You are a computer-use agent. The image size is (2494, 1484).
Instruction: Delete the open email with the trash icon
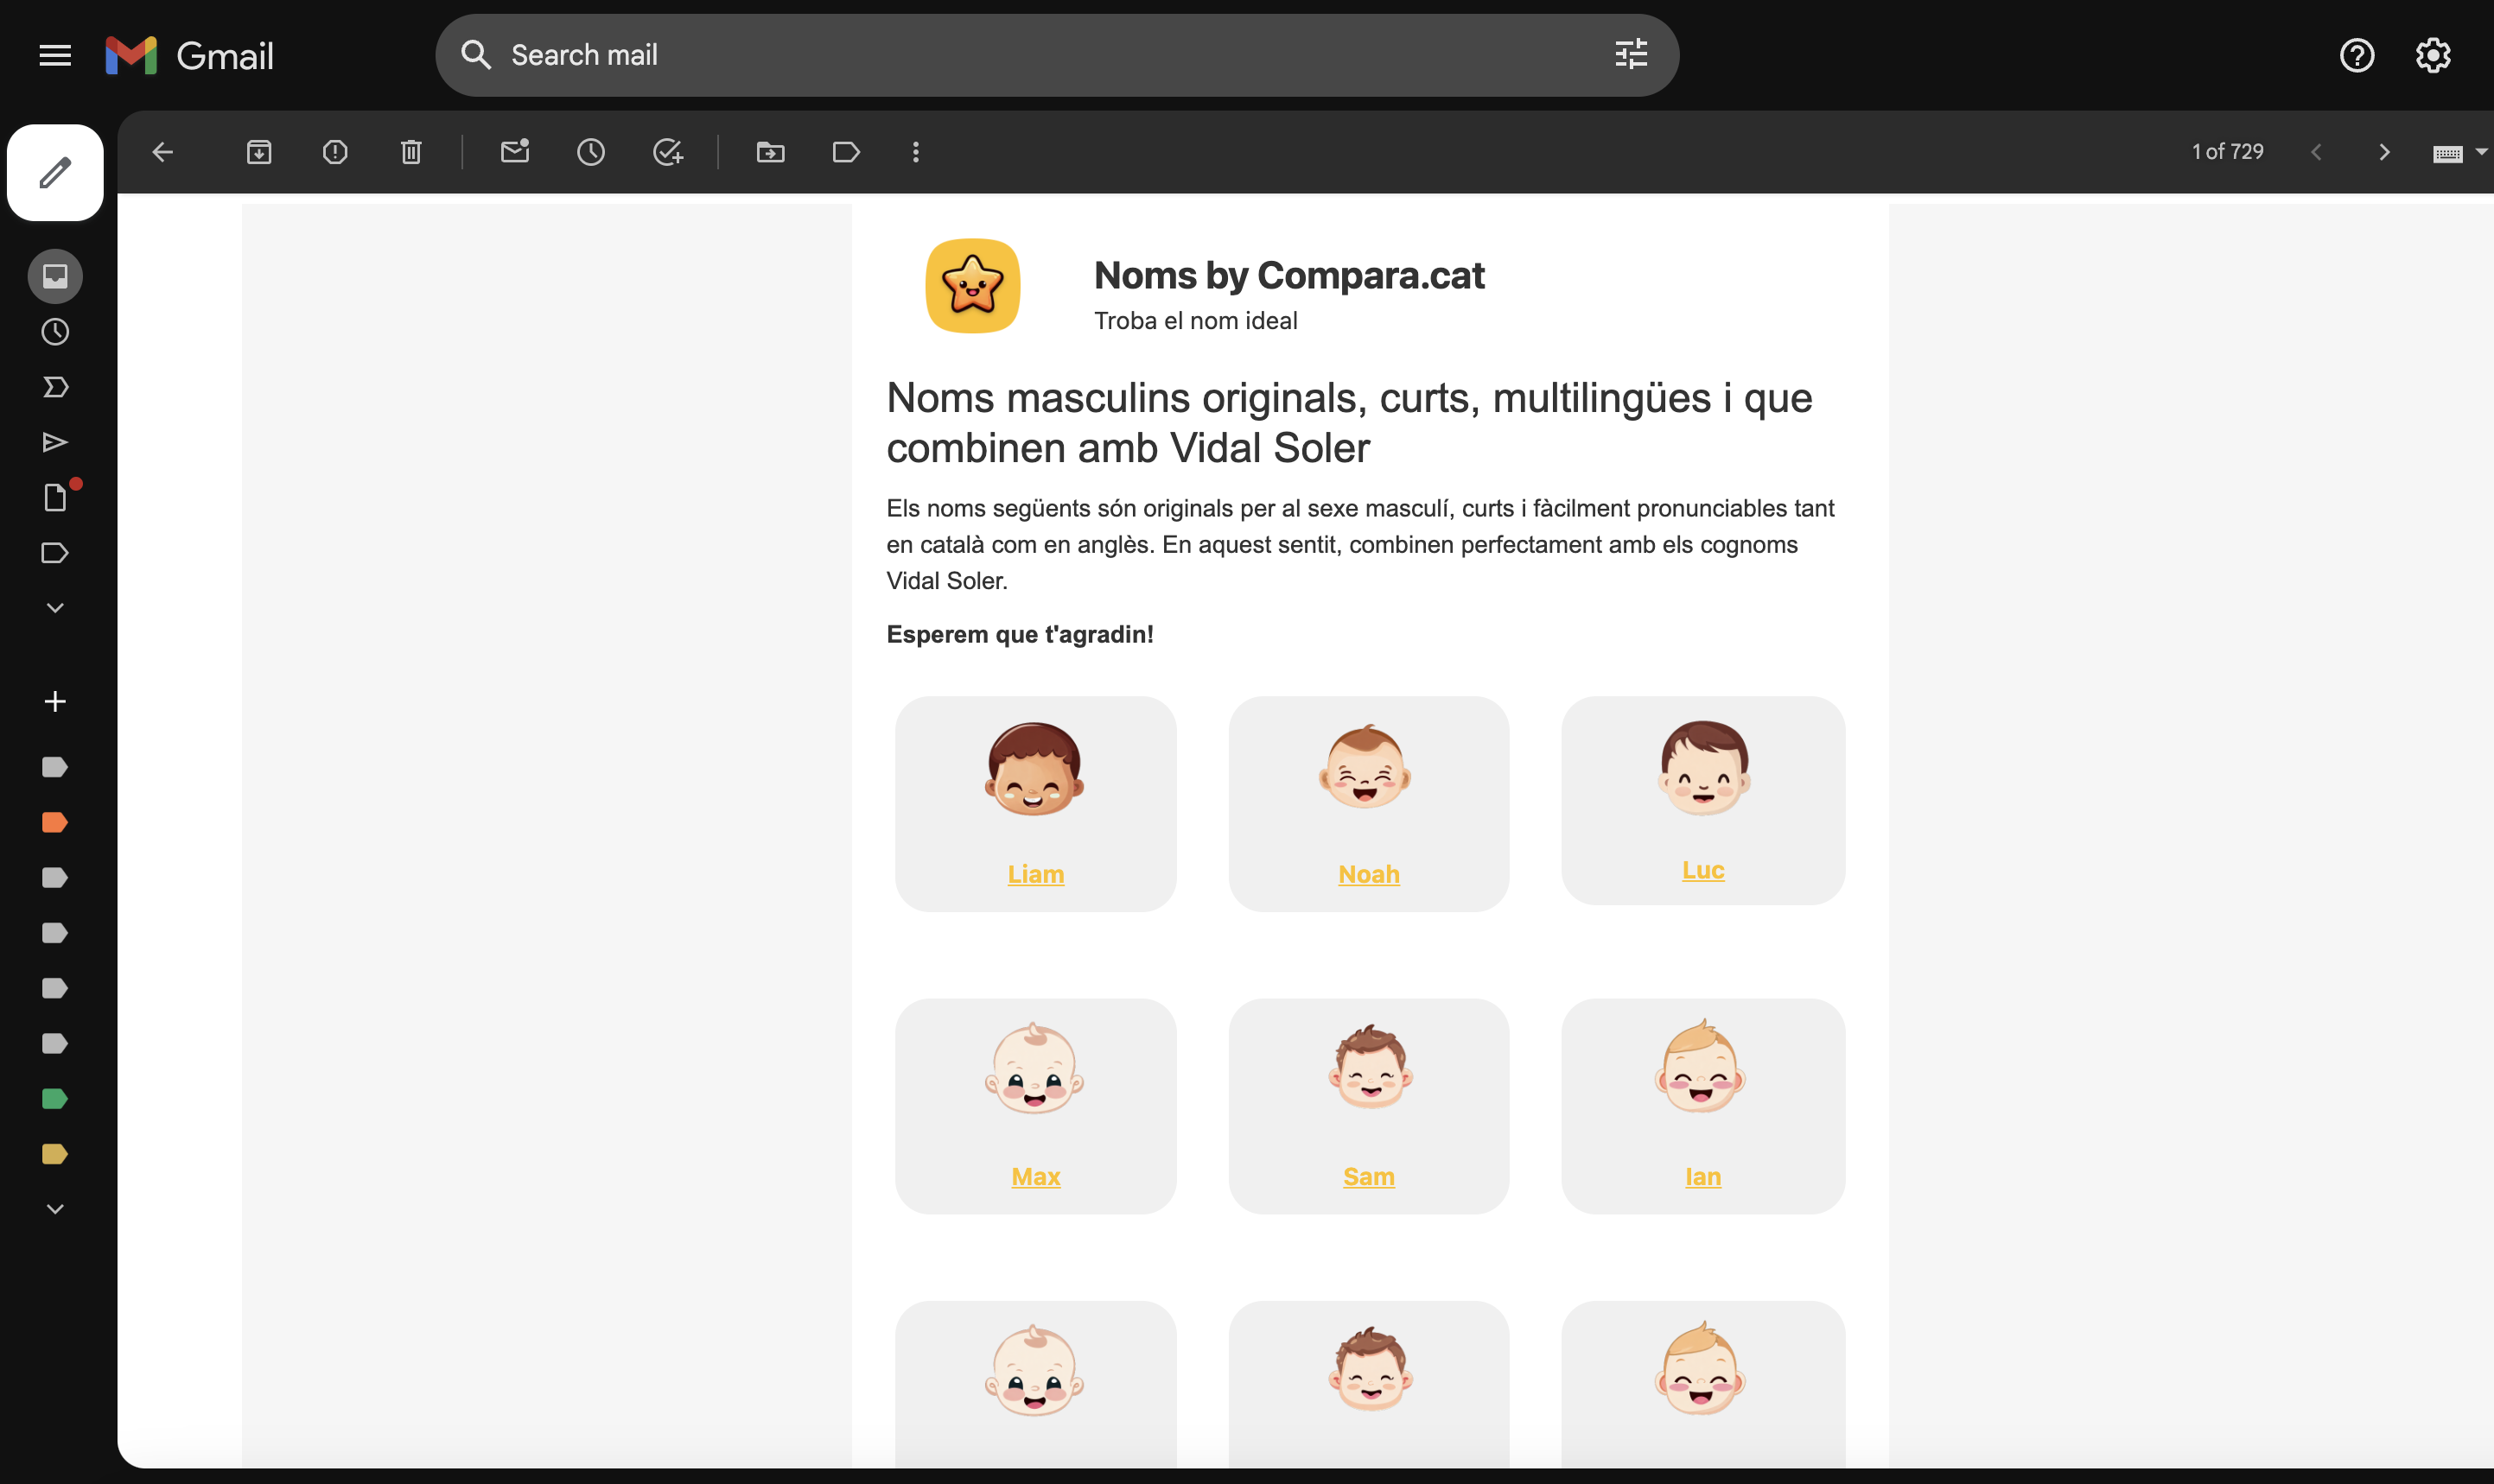pyautogui.click(x=411, y=152)
